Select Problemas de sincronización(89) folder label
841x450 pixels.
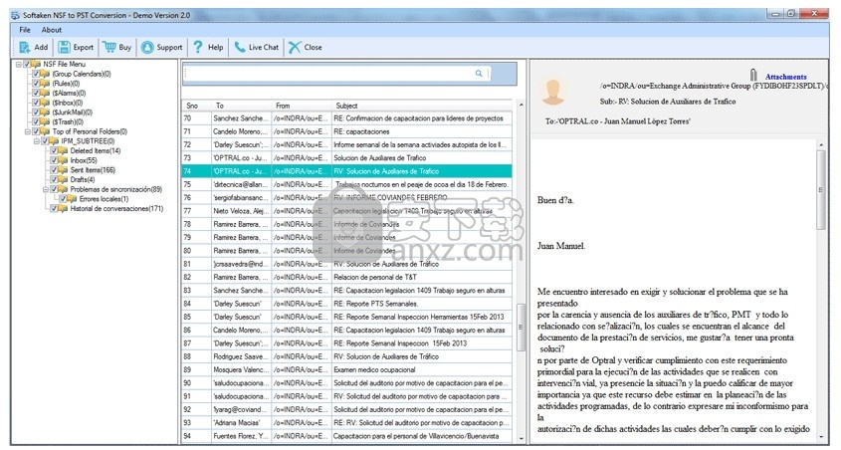pos(115,189)
